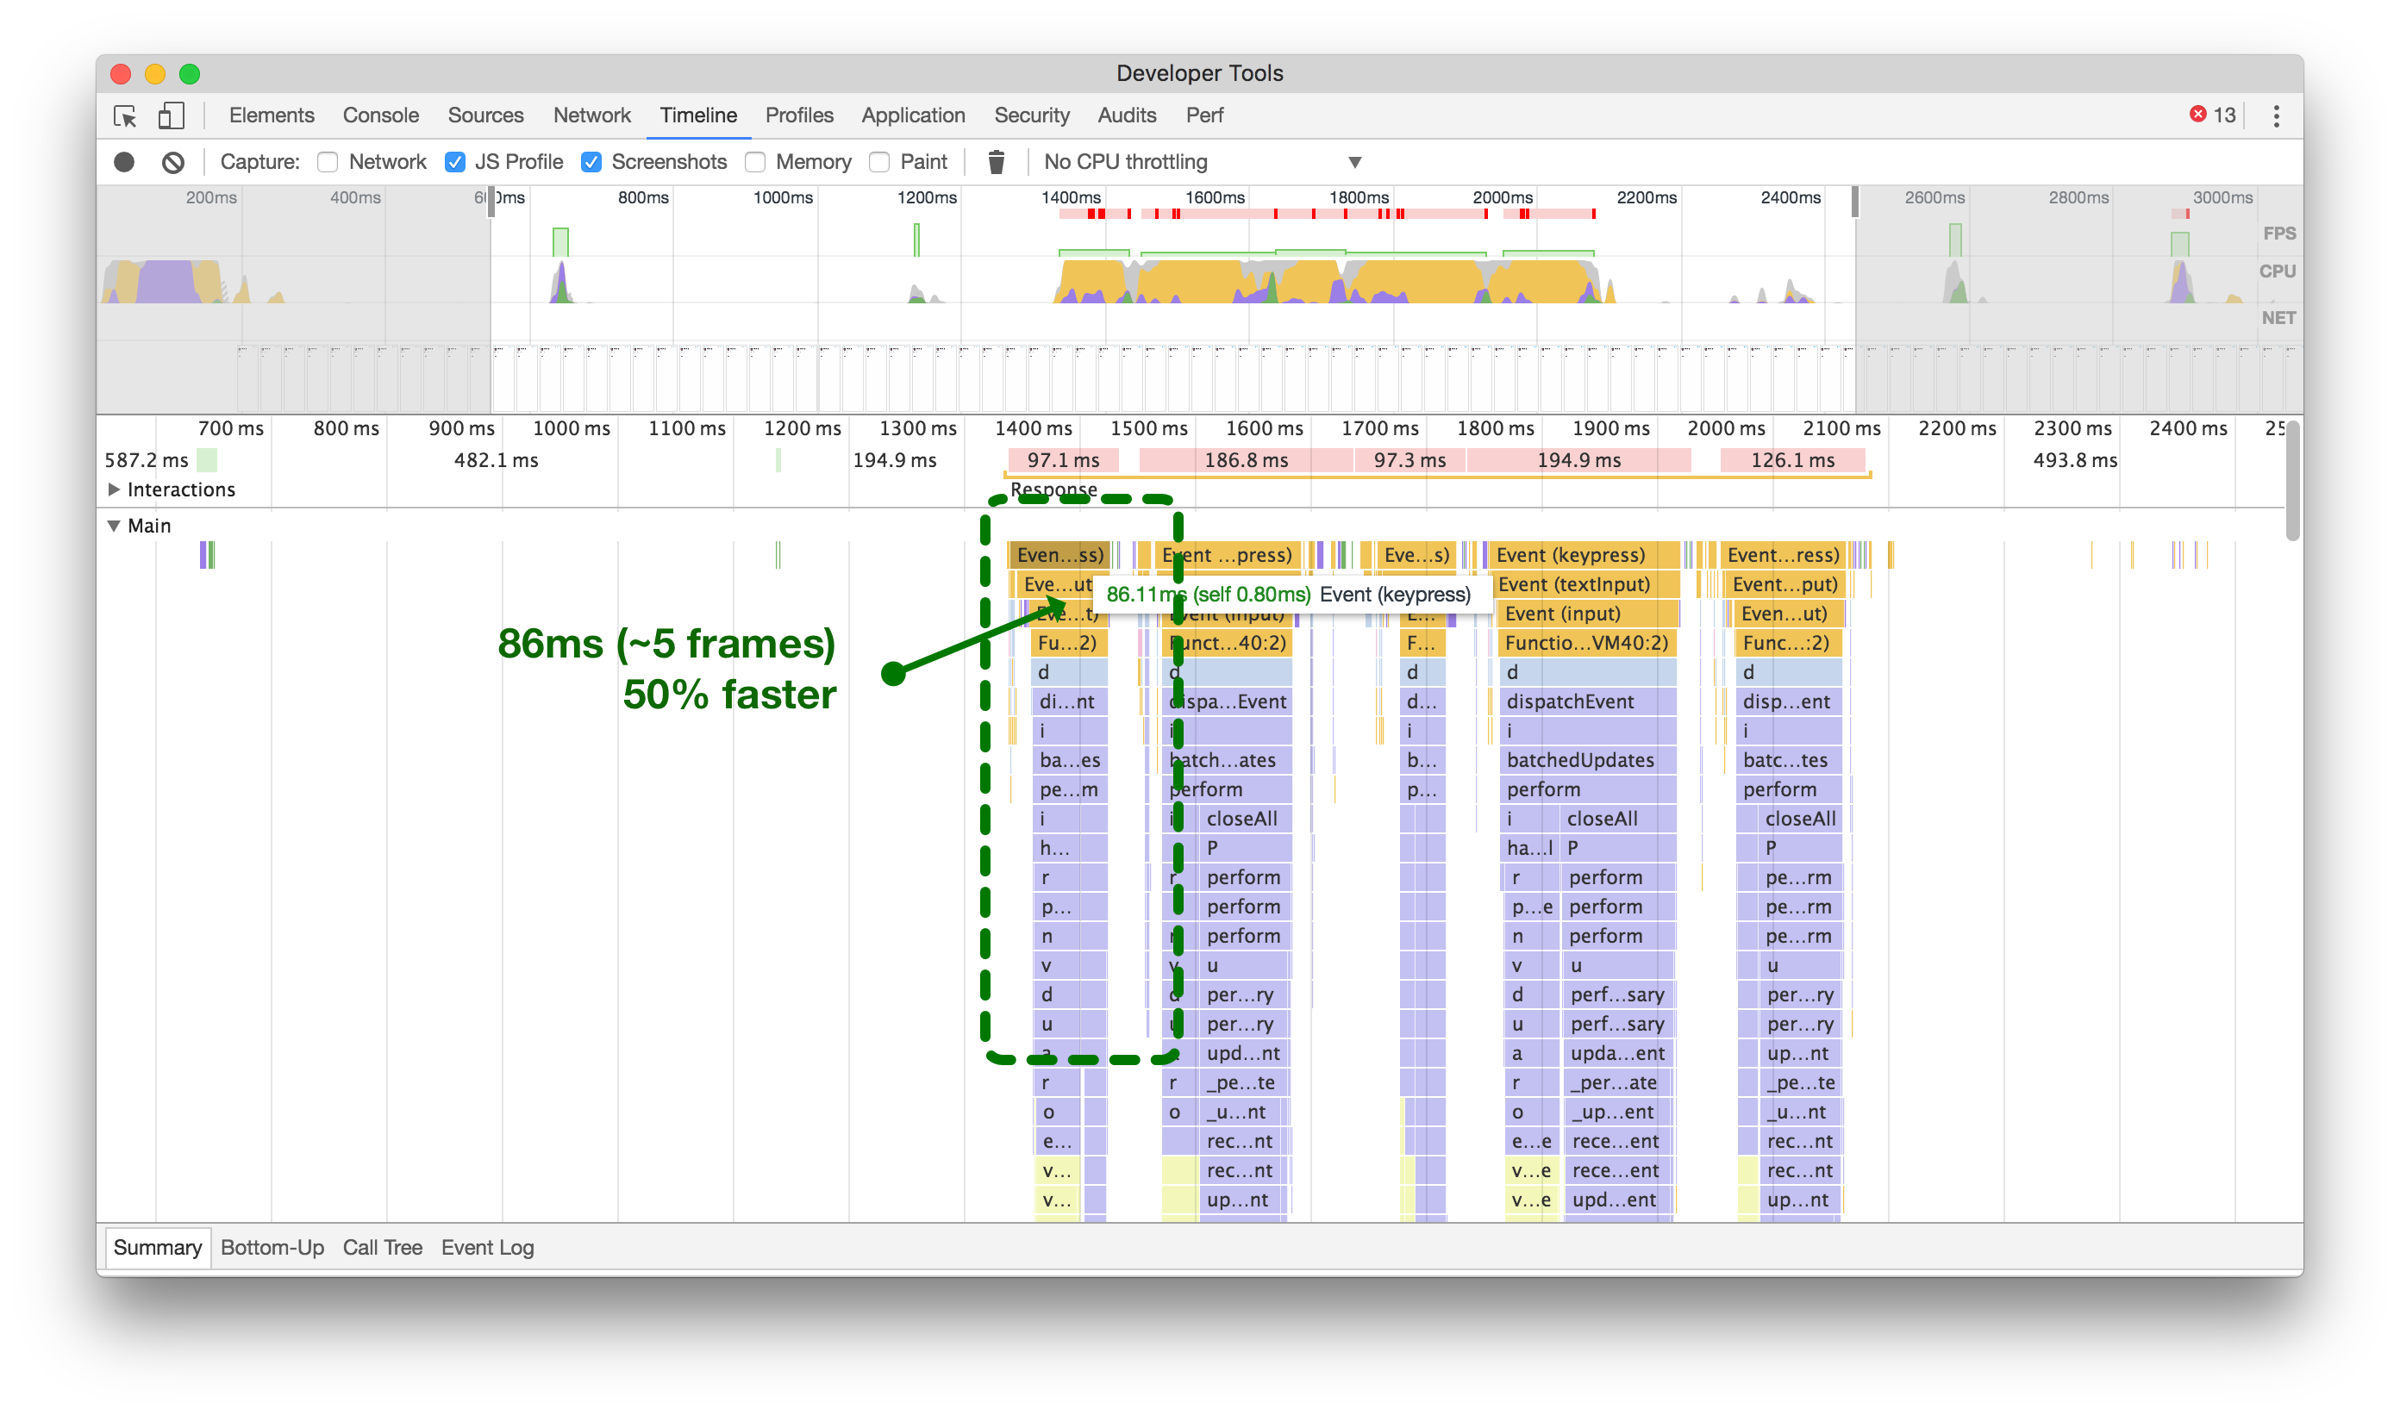2400x1415 pixels.
Task: Open the DevTools three-dot menu
Action: pos(2276,115)
